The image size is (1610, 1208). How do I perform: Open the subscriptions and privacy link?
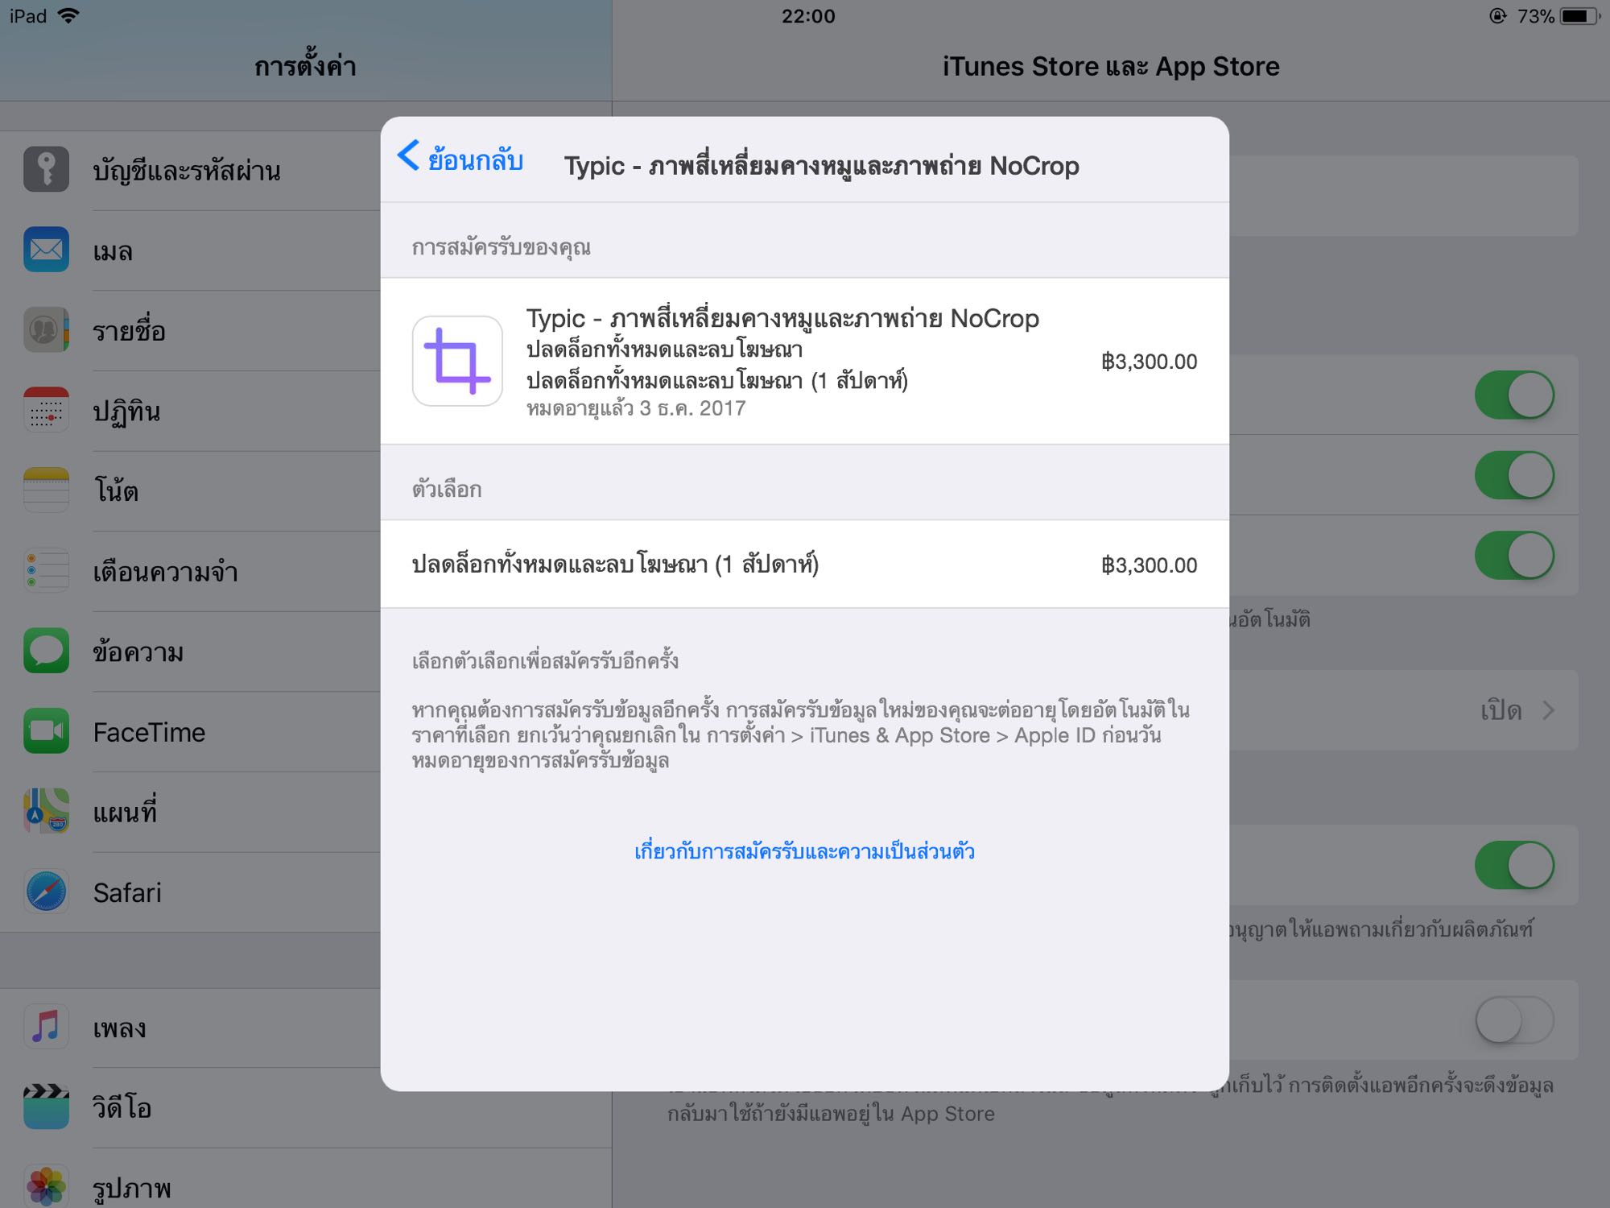click(x=805, y=851)
